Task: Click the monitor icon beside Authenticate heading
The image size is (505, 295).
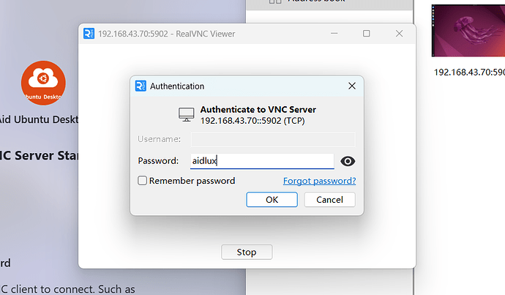Action: point(187,115)
